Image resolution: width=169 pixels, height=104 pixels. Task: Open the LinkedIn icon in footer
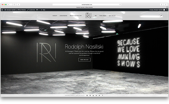pyautogui.click(x=96, y=95)
